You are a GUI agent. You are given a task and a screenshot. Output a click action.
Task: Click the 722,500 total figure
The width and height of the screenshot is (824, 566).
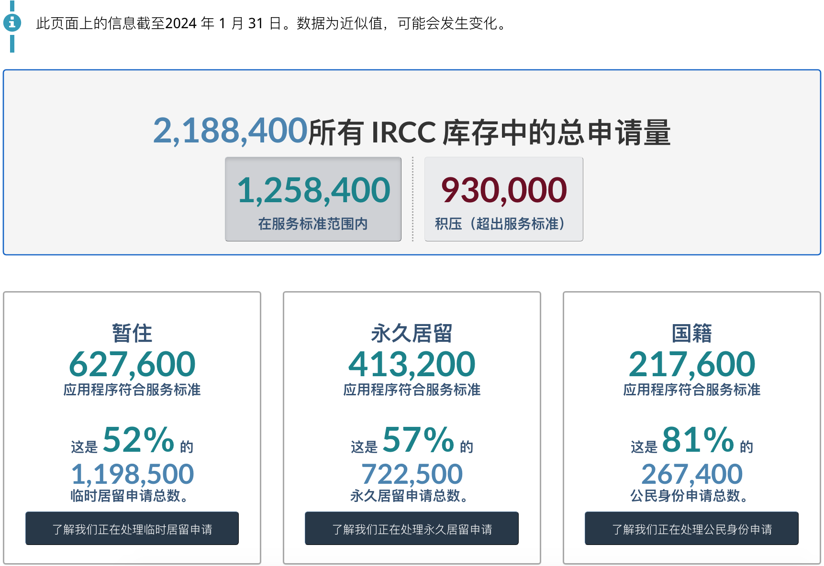coord(412,474)
